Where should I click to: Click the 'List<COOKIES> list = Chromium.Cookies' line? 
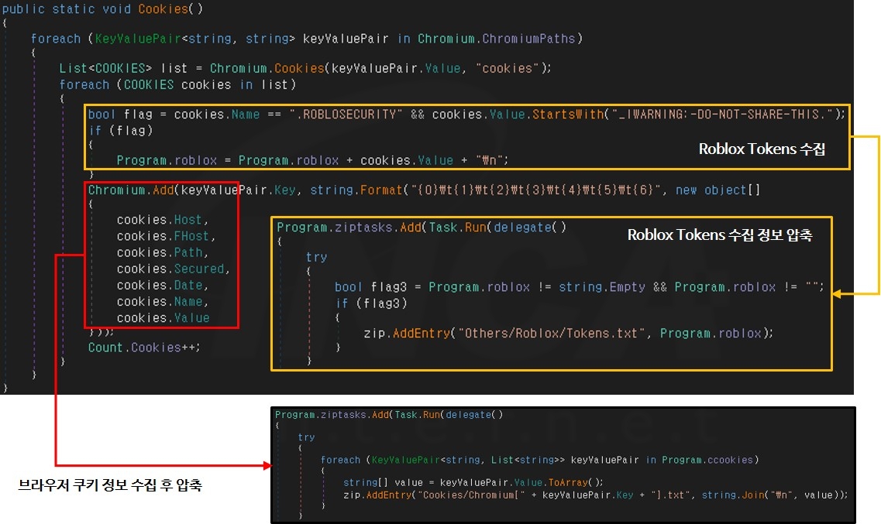pyautogui.click(x=305, y=68)
